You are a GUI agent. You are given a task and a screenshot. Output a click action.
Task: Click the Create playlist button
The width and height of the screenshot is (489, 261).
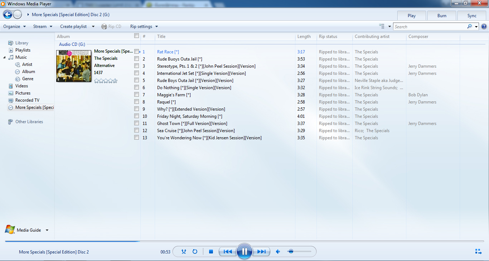click(x=73, y=26)
